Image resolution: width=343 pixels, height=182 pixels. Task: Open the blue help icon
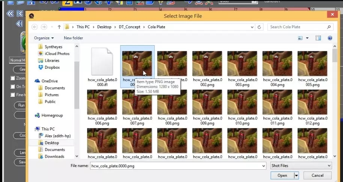pyautogui.click(x=330, y=38)
